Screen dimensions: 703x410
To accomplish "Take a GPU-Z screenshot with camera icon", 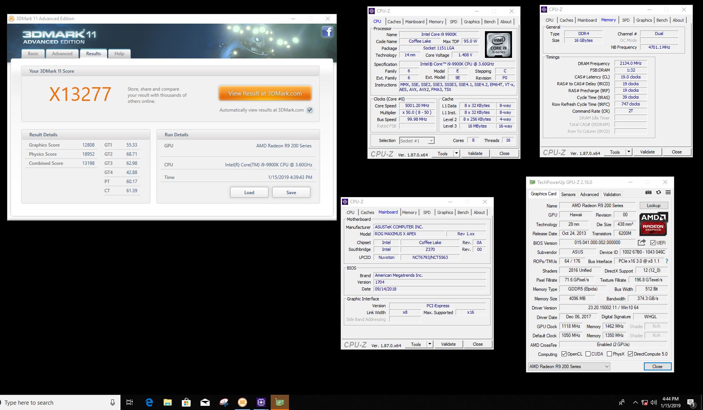I will (x=648, y=193).
